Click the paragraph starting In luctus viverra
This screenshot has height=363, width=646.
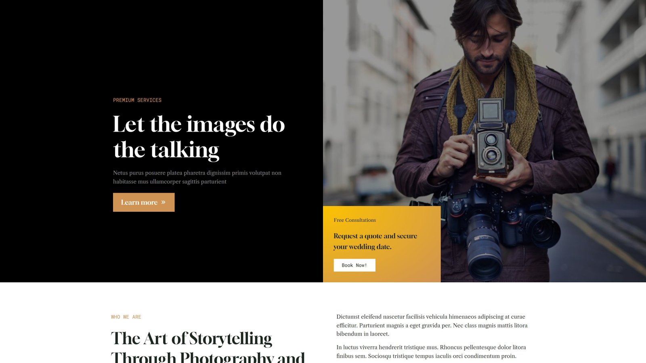pyautogui.click(x=431, y=352)
